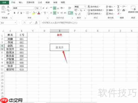Select cell E4 showing 张龙洋
The image size is (138, 103).
[60, 47]
